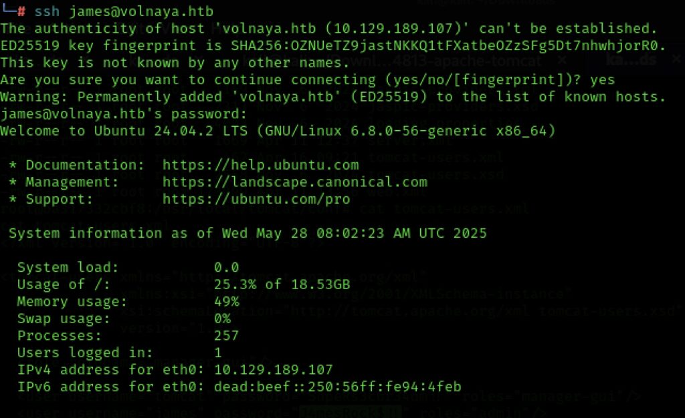Click the System information timestamp line
The image size is (685, 418).
pos(248,233)
